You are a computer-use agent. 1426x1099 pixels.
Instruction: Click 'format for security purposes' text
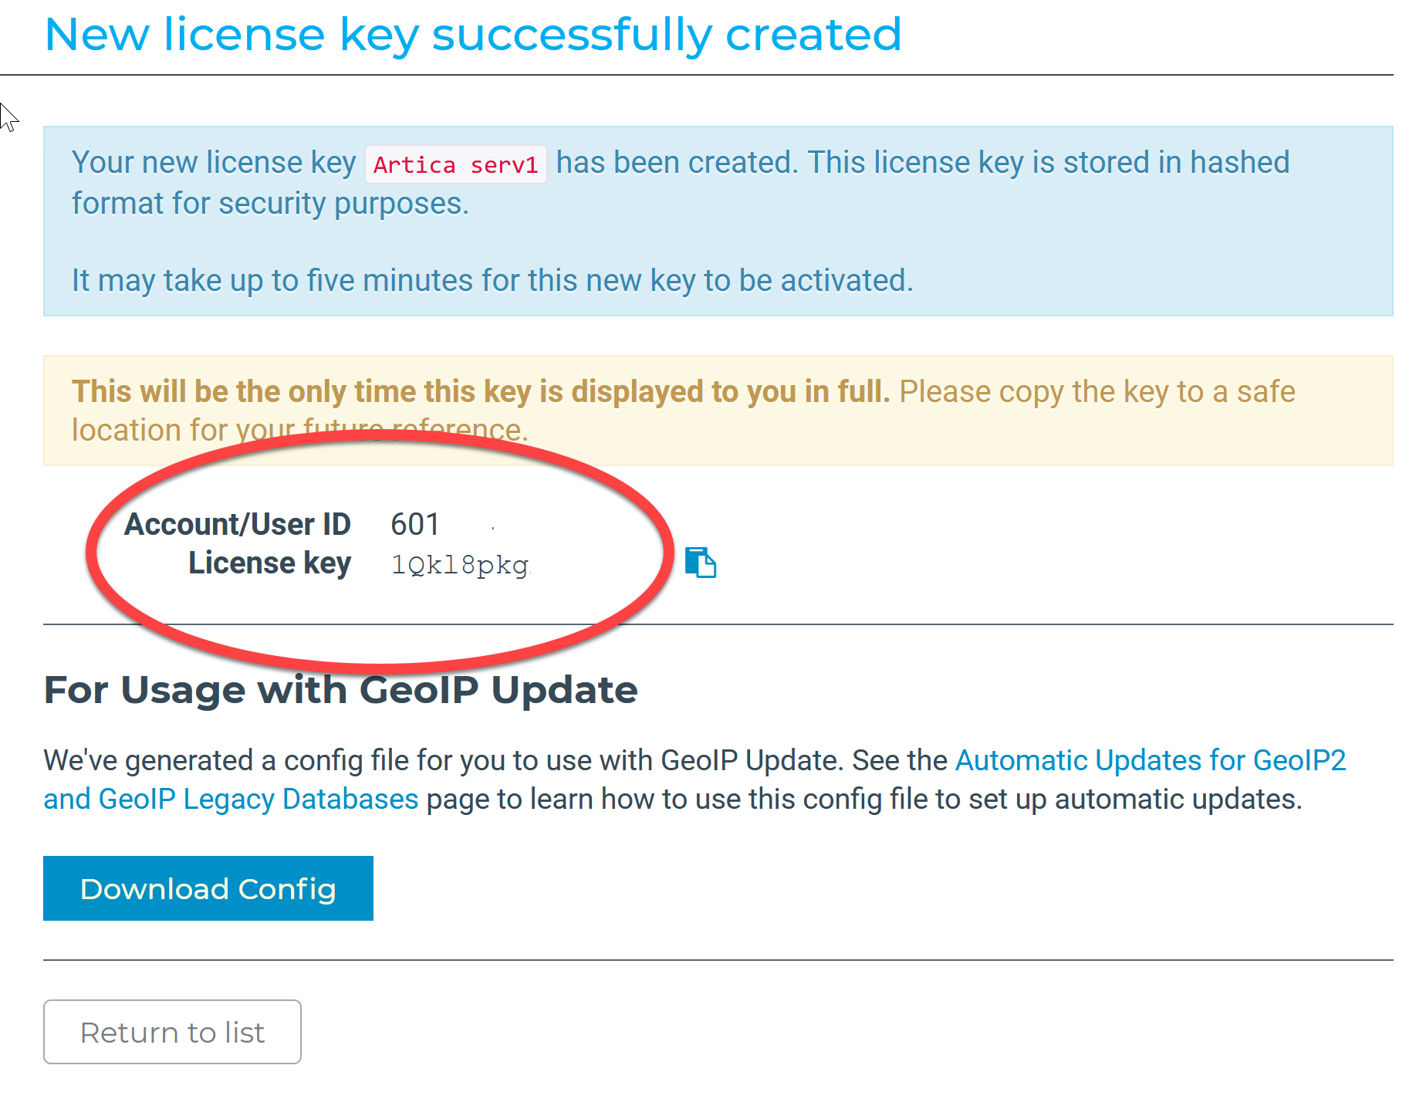270,205
